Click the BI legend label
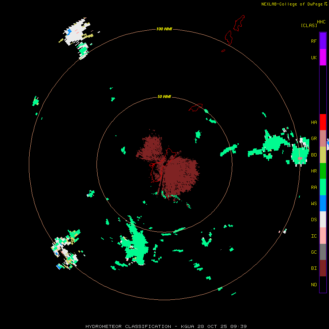The image size is (329, 329). pyautogui.click(x=314, y=268)
